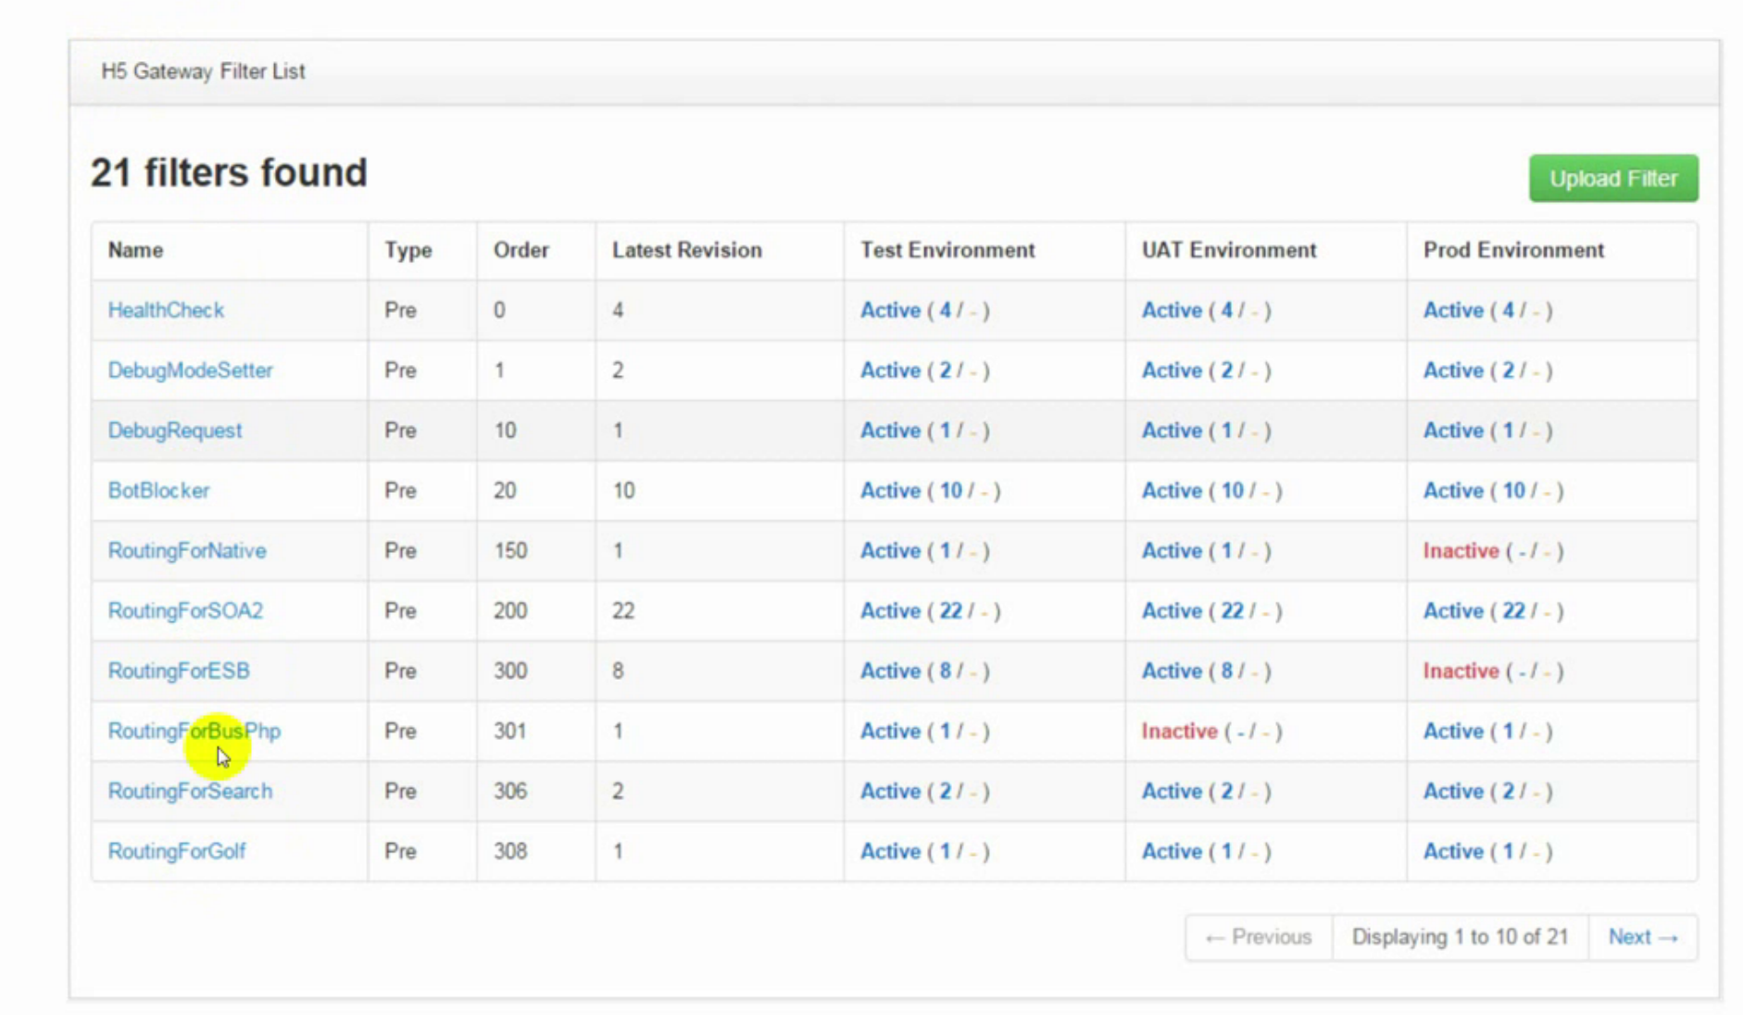Image resolution: width=1743 pixels, height=1015 pixels.
Task: Open the DebugRequest filter link
Action: click(x=174, y=431)
